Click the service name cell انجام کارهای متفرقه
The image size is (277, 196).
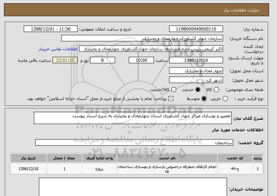tap(167, 169)
